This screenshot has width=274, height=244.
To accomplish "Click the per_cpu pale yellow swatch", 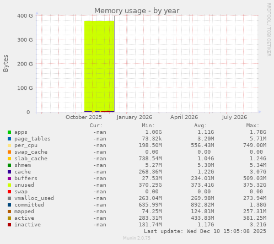I will (9, 145).
